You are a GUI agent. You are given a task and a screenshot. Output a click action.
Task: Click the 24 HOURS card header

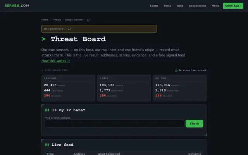[x=50, y=78]
